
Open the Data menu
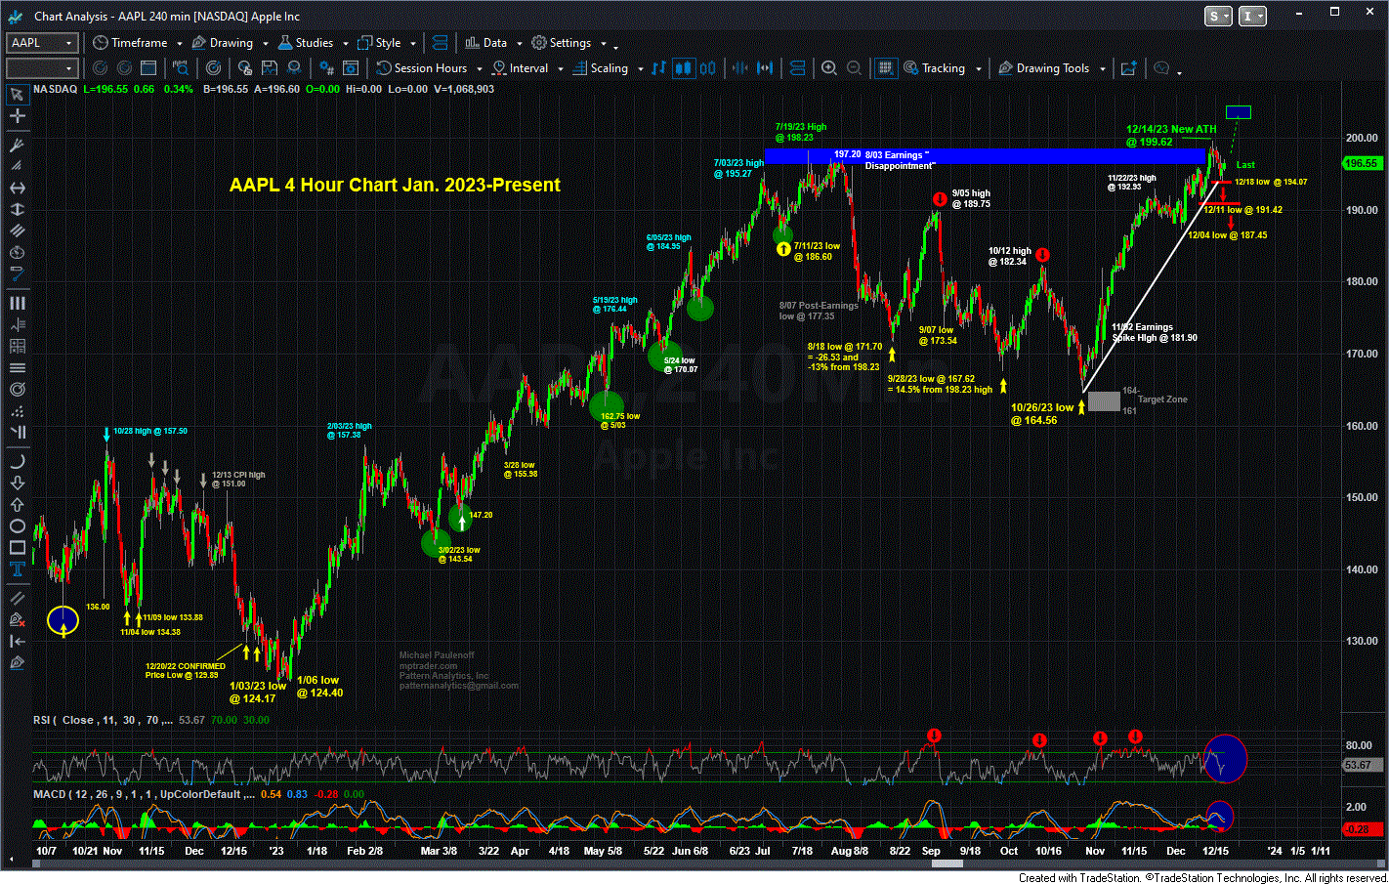(486, 43)
